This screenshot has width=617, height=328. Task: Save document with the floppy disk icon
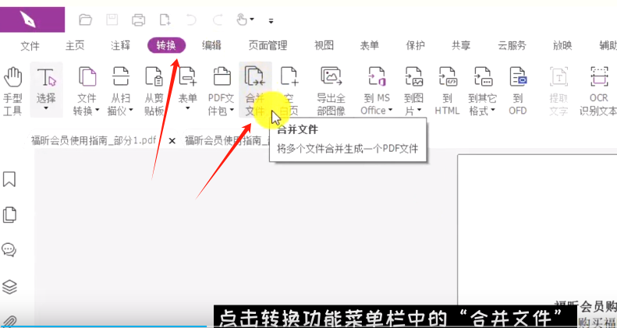112,19
